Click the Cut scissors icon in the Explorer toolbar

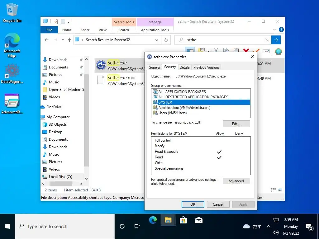pos(216,51)
